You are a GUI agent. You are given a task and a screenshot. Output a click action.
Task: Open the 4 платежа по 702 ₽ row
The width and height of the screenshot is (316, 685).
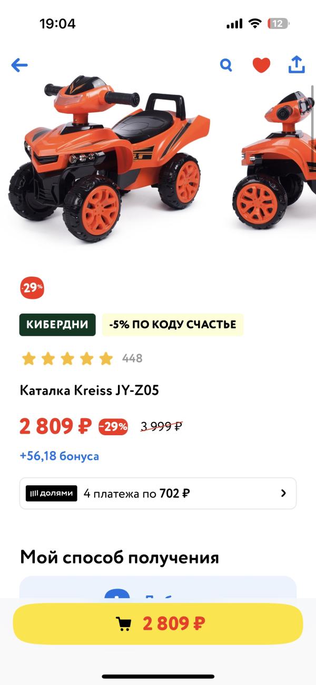(x=158, y=493)
